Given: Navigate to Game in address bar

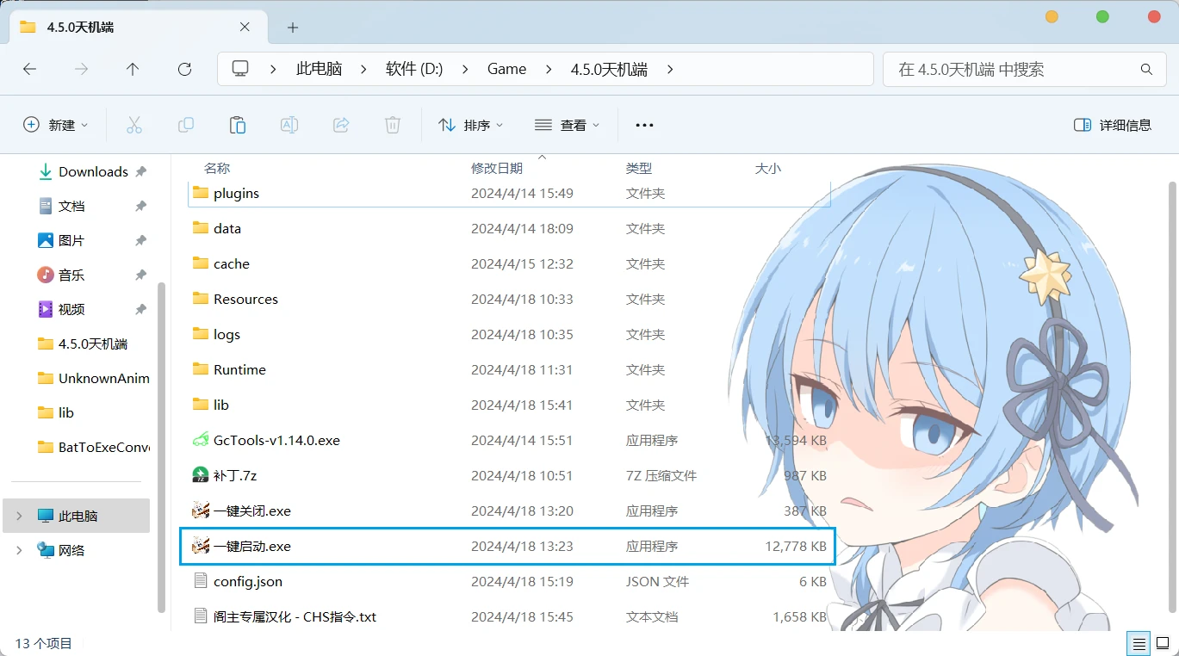Looking at the screenshot, I should point(506,69).
